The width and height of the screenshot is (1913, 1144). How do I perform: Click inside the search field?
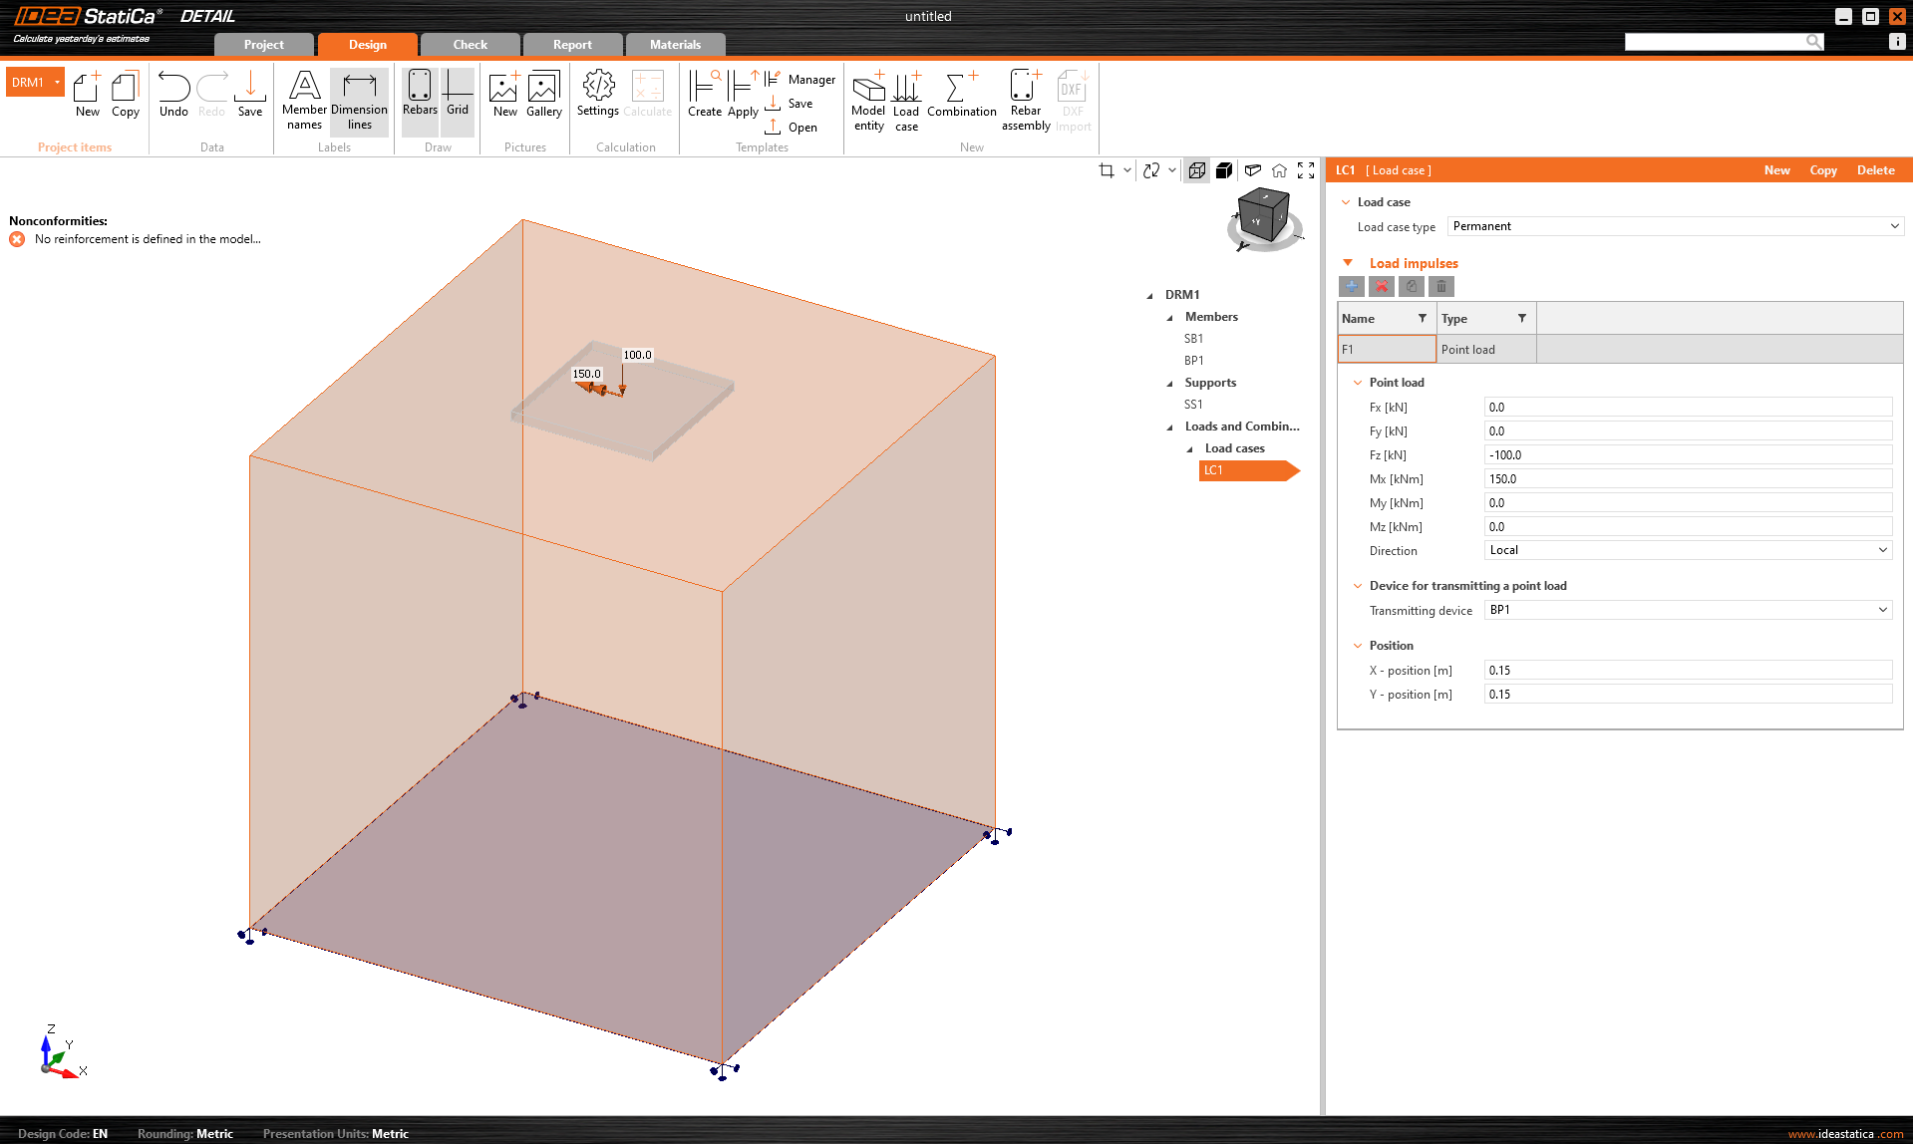1715,41
